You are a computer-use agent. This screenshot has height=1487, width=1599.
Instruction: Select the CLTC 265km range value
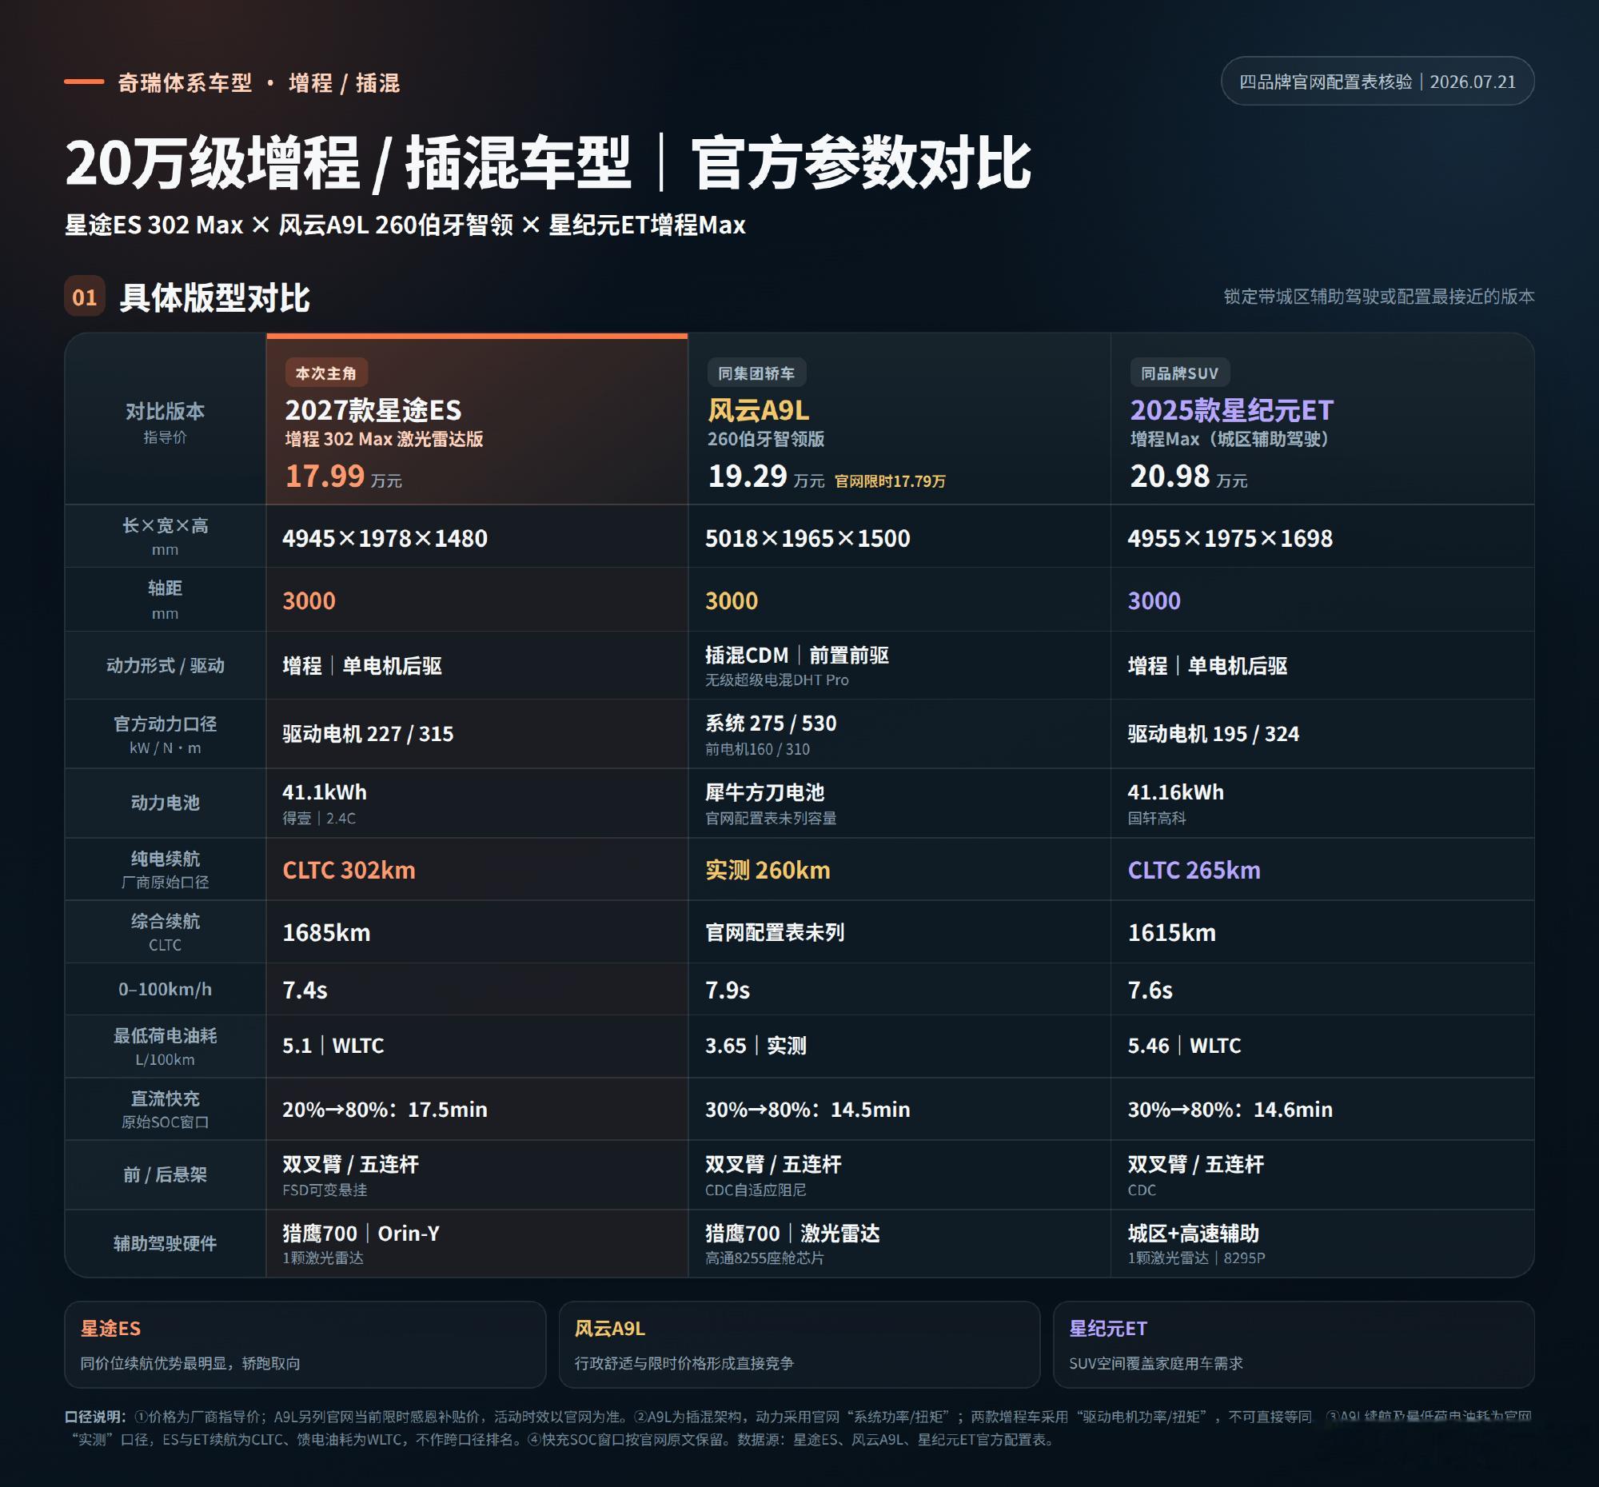[1194, 870]
